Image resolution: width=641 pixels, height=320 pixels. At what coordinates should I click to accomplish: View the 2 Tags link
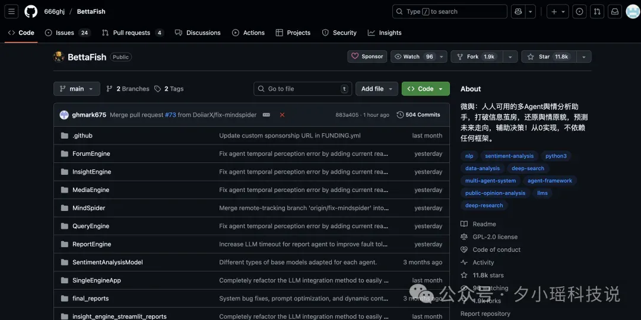169,88
